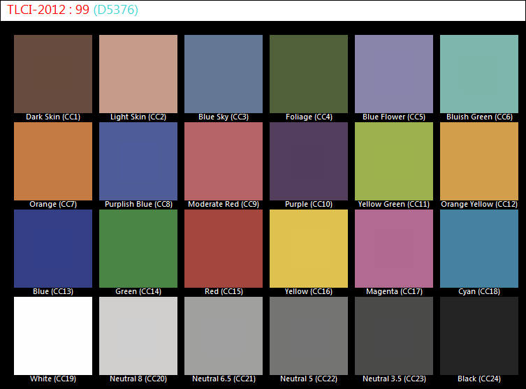
Task: Click the 'Black (CC24)' label text
Action: [479, 379]
